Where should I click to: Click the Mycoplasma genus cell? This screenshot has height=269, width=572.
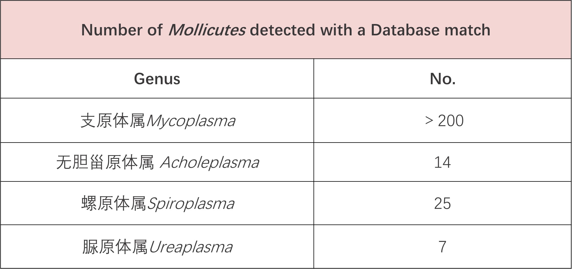coord(157,120)
